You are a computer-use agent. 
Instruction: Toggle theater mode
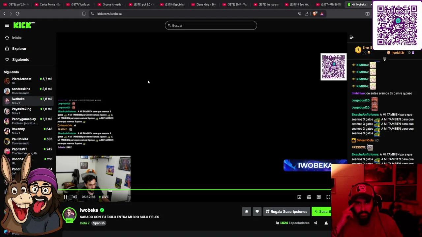pyautogui.click(x=318, y=197)
